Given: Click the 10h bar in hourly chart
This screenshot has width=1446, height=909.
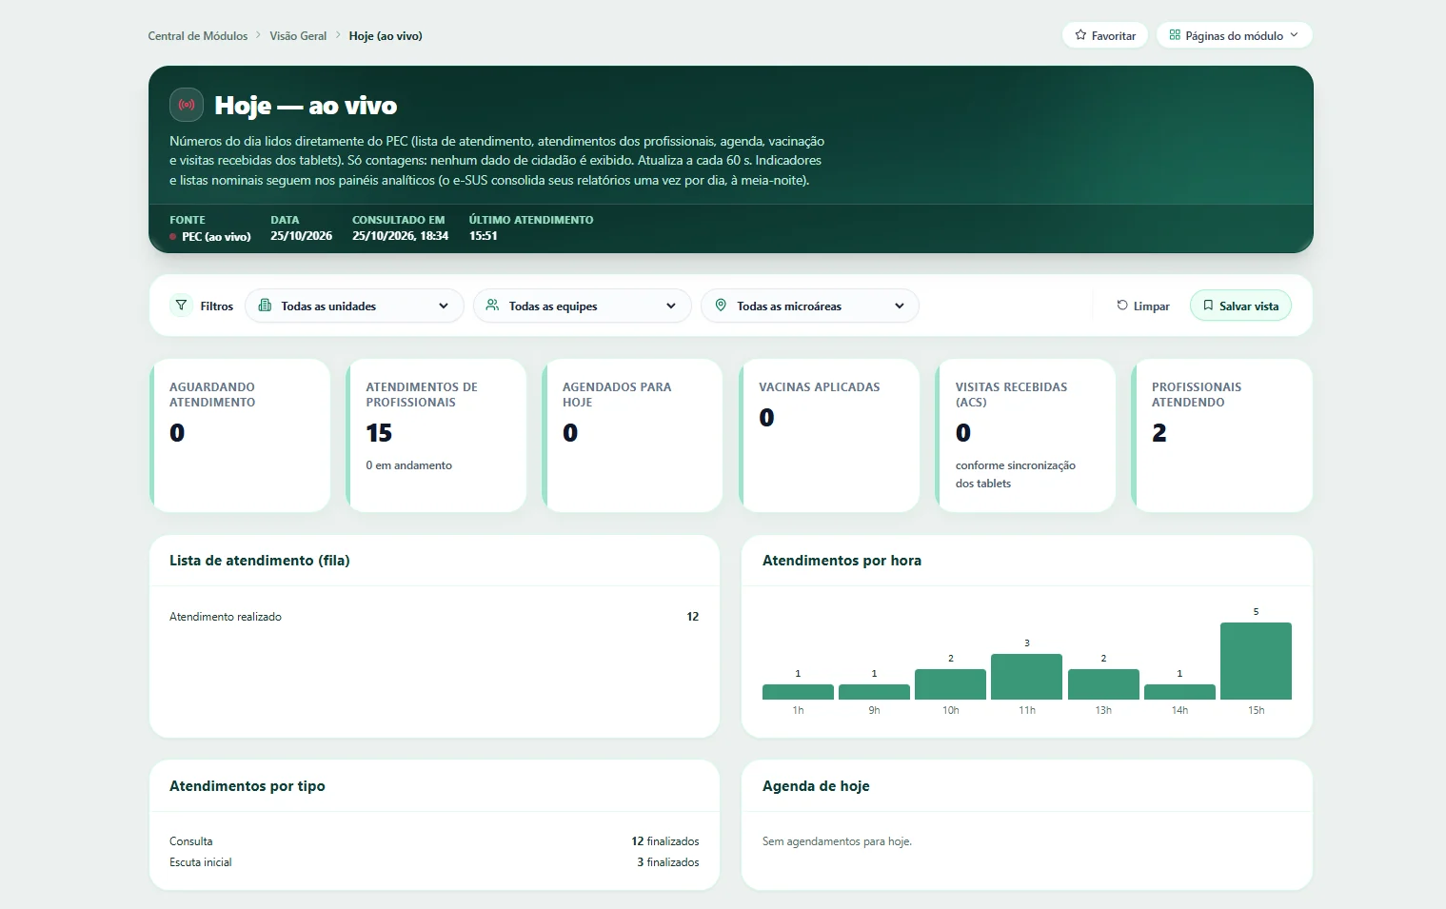Looking at the screenshot, I should [x=950, y=684].
